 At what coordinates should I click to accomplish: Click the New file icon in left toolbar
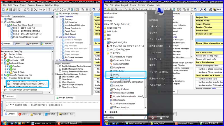3,10
